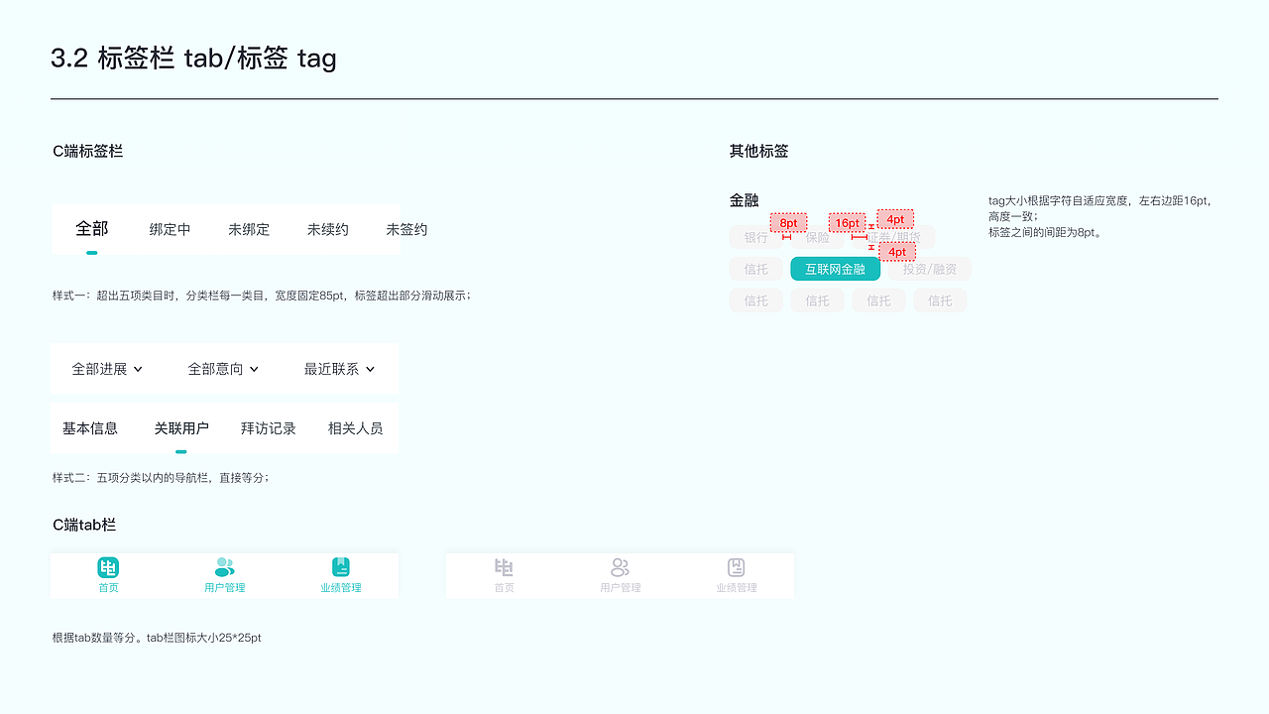Open the 最近联系 dropdown
Image resolution: width=1269 pixels, height=714 pixels.
point(338,368)
